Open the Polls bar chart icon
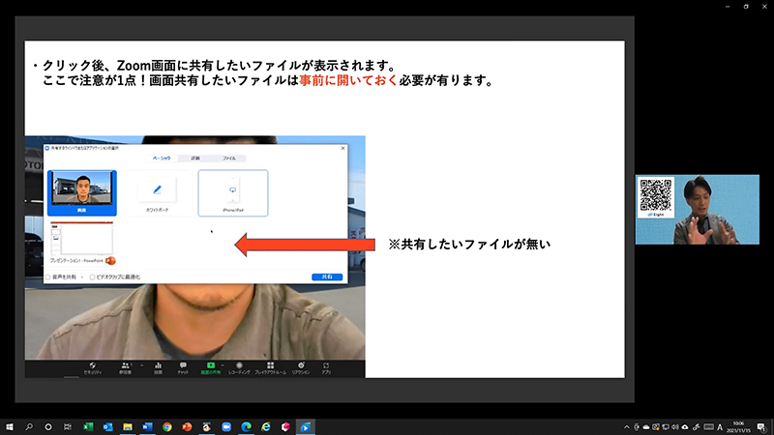The image size is (774, 435). [x=158, y=365]
